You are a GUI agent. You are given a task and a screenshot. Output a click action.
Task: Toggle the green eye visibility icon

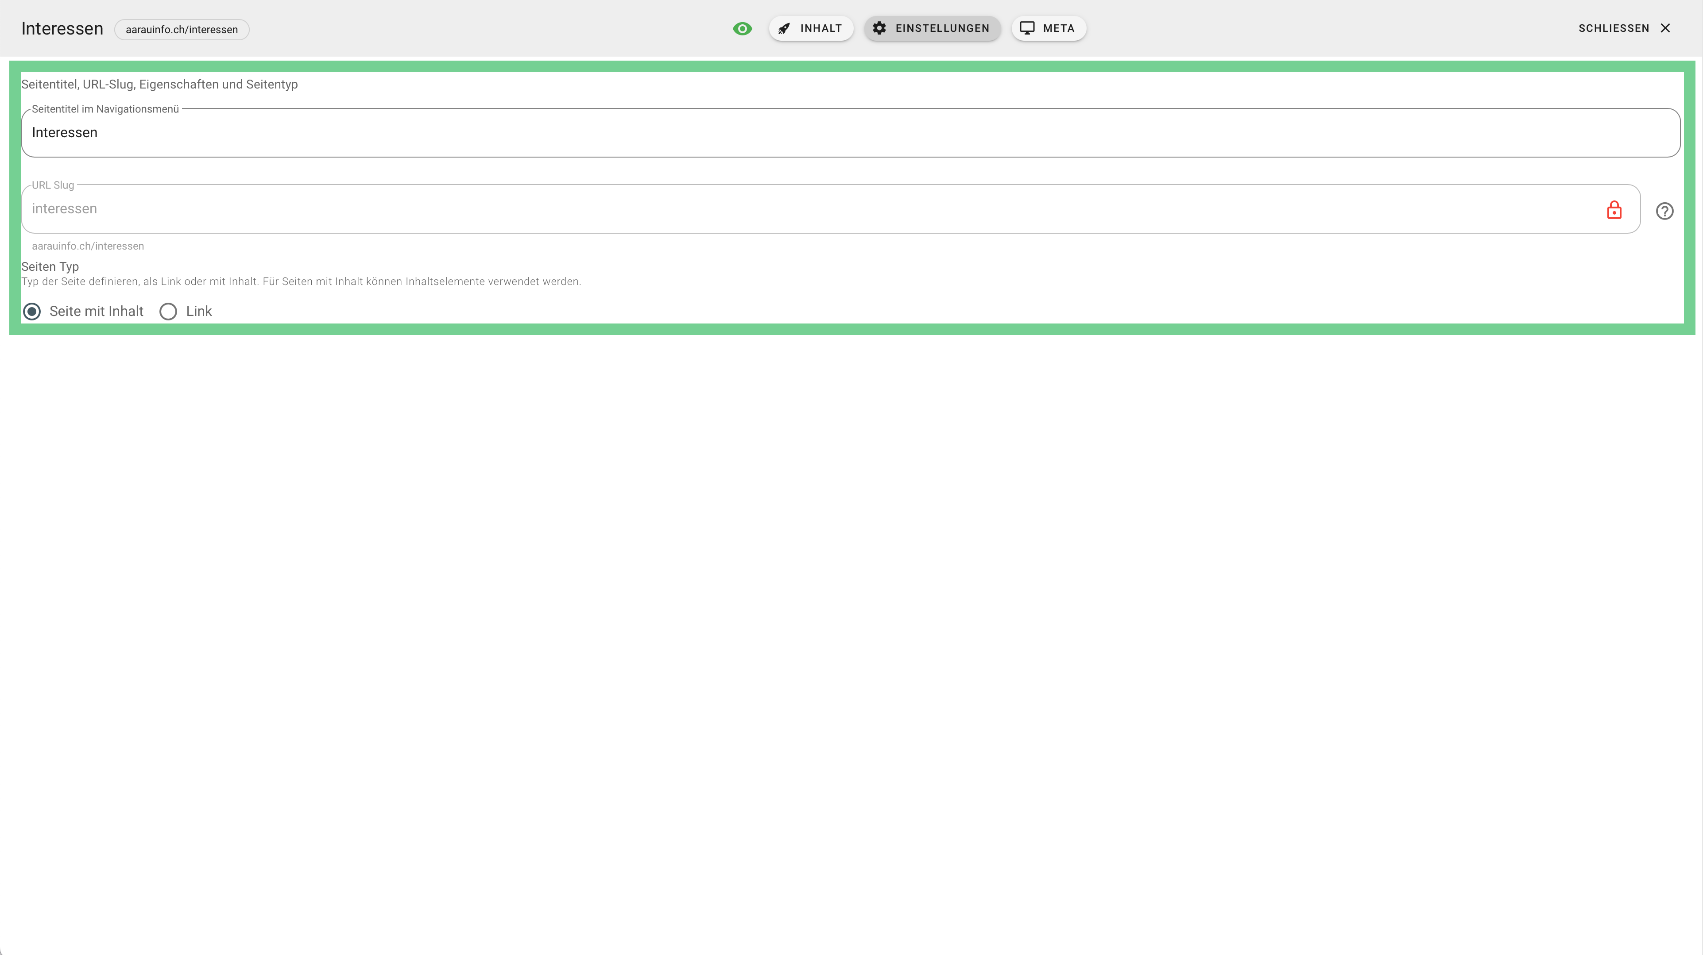pyautogui.click(x=742, y=28)
